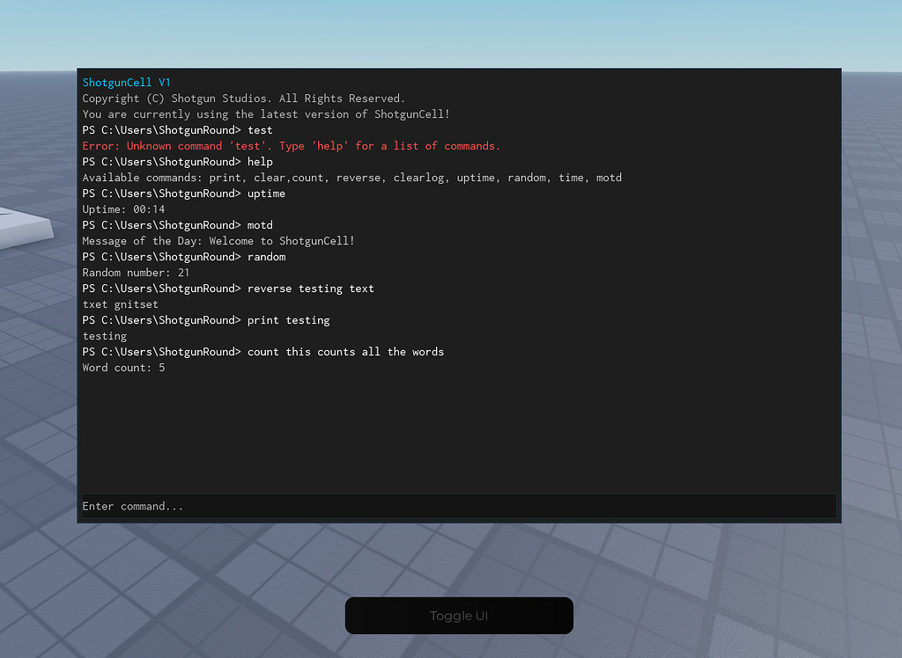Click the copyright notice line
Image resolution: width=902 pixels, height=658 pixels.
coord(244,99)
